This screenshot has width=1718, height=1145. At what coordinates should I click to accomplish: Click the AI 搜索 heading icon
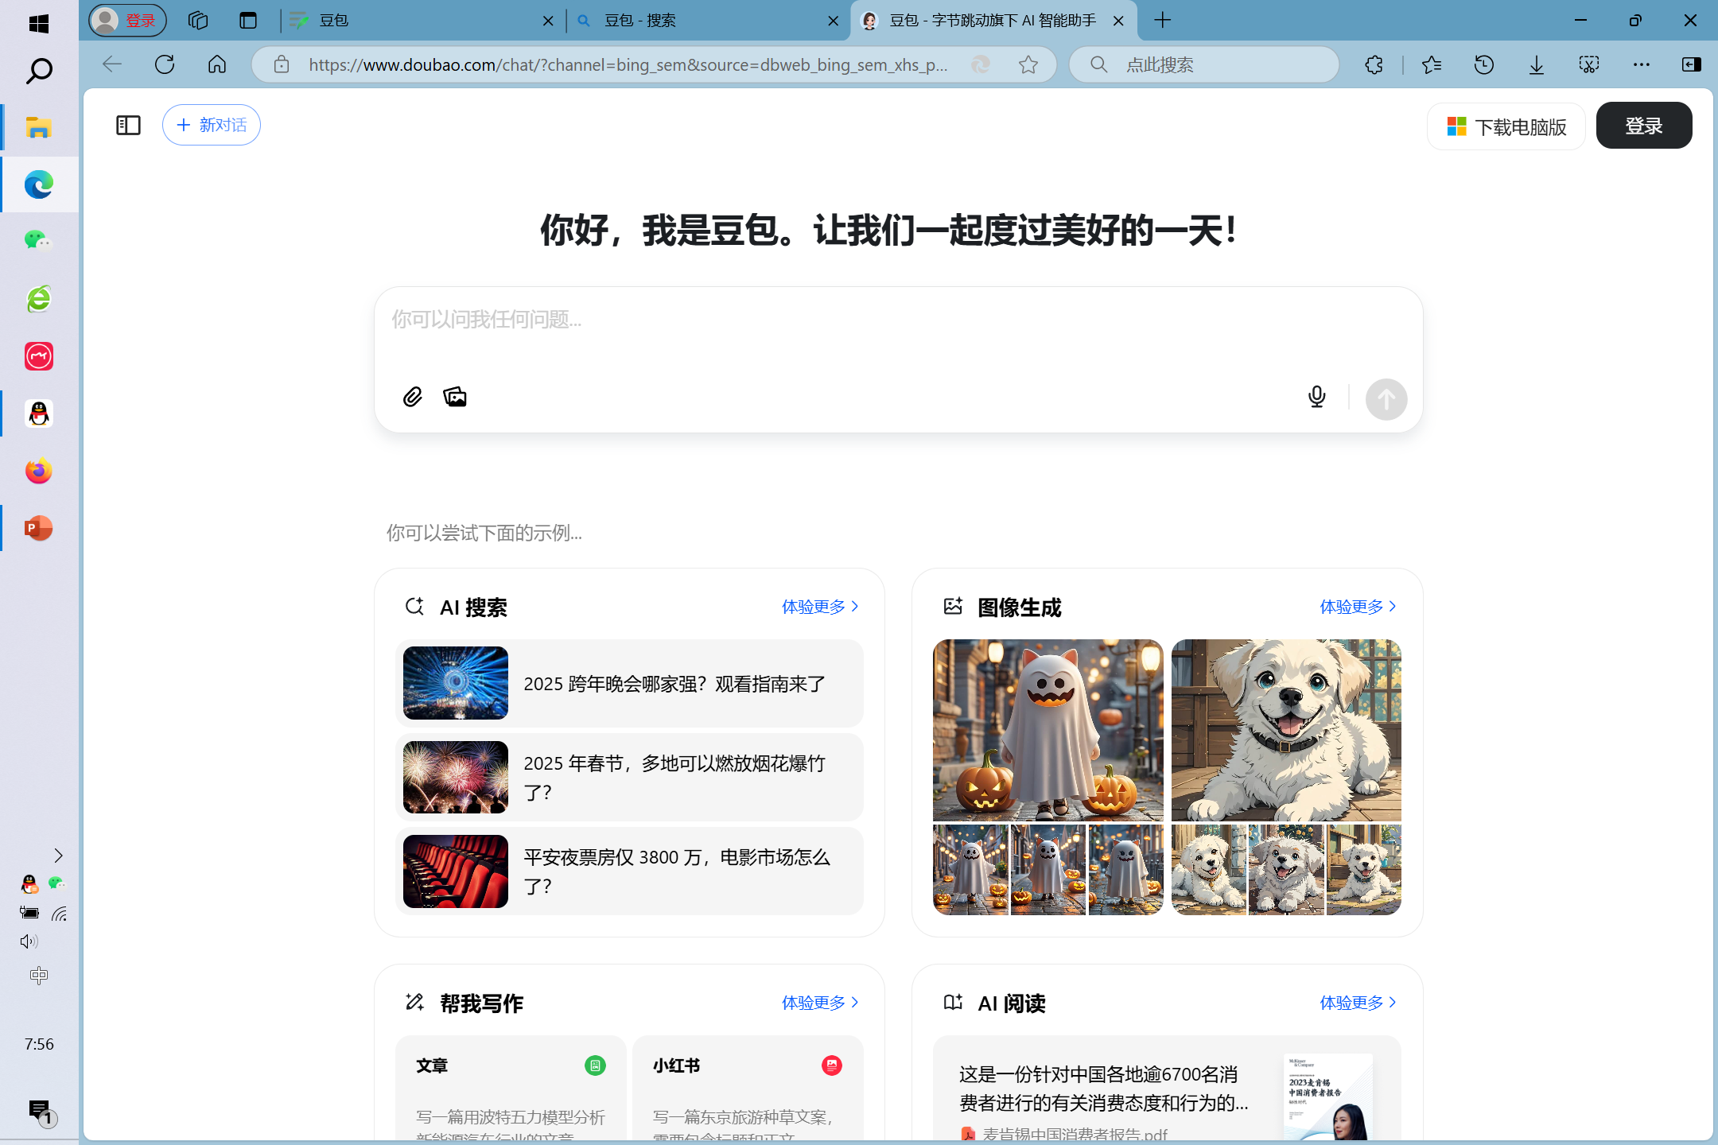tap(414, 607)
